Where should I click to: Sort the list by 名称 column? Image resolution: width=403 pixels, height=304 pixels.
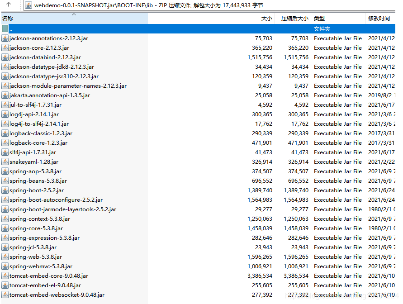coord(27,19)
